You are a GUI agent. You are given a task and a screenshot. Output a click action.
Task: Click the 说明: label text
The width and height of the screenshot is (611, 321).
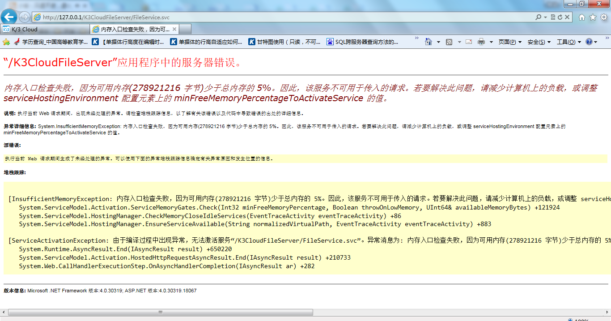(x=9, y=113)
